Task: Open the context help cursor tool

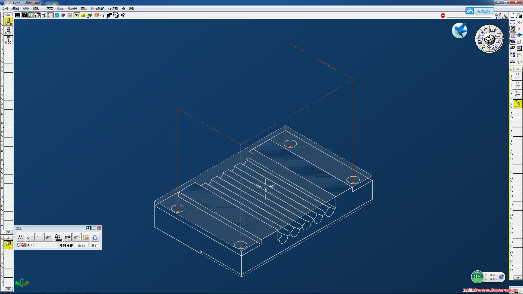Action: coord(123,15)
